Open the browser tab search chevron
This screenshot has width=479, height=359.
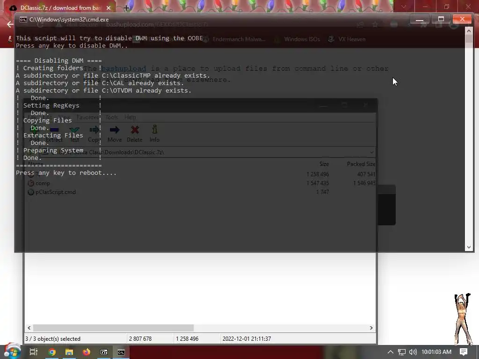point(404,7)
